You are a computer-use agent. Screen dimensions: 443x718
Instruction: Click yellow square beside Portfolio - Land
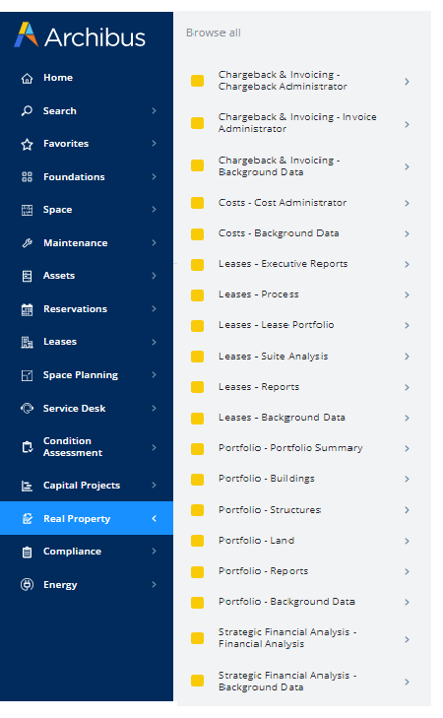tap(197, 541)
